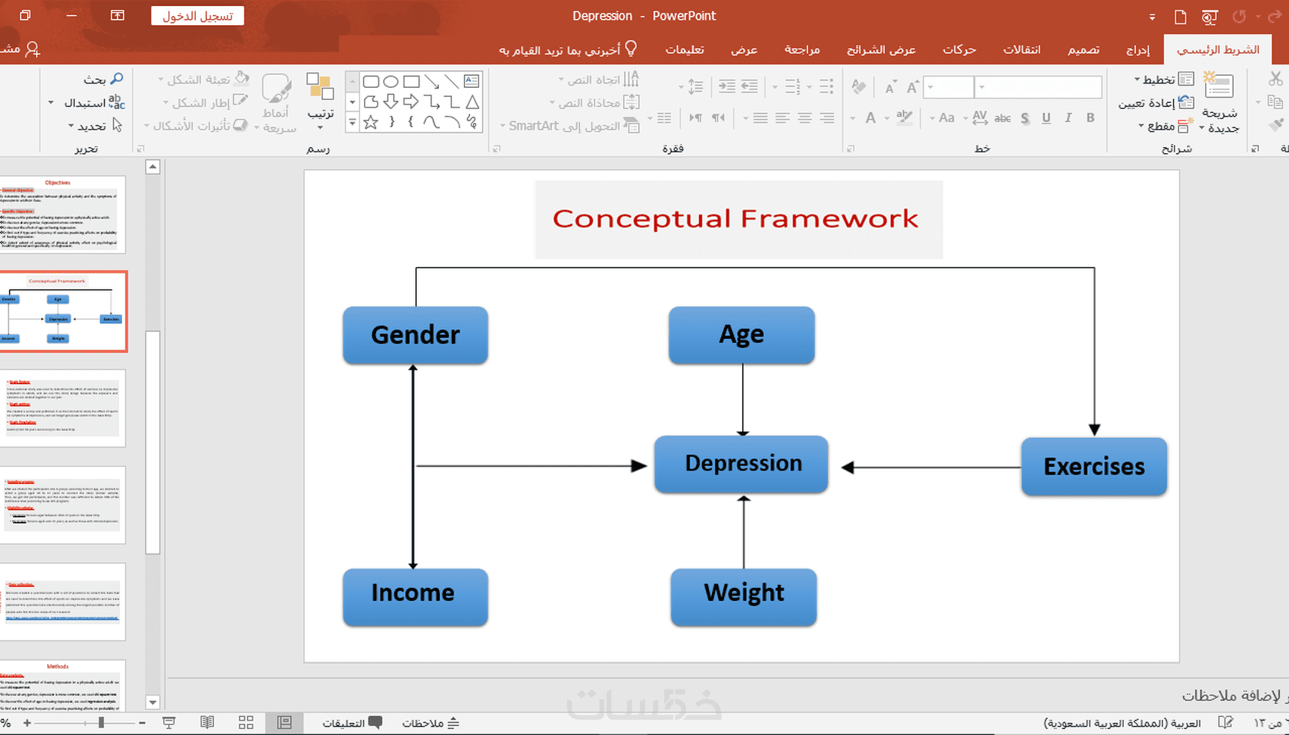This screenshot has width=1289, height=735.
Task: Open the font name combo box
Action: (1038, 87)
